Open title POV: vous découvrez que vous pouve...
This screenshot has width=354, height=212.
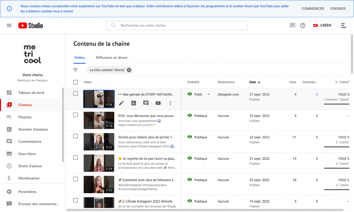click(x=147, y=116)
